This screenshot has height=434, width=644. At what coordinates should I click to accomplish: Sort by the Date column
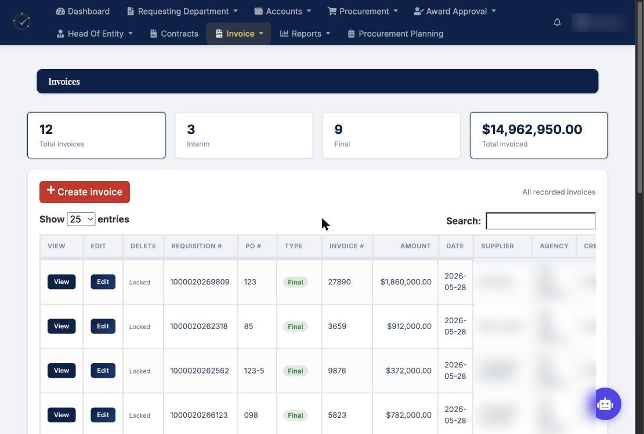456,246
